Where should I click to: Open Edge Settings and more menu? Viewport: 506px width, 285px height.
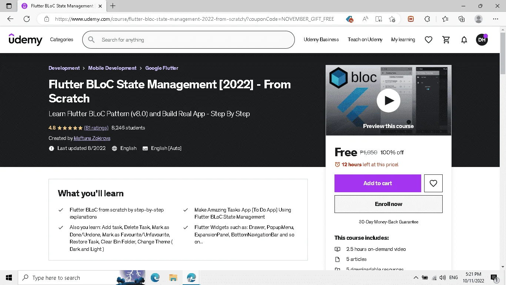(496, 19)
